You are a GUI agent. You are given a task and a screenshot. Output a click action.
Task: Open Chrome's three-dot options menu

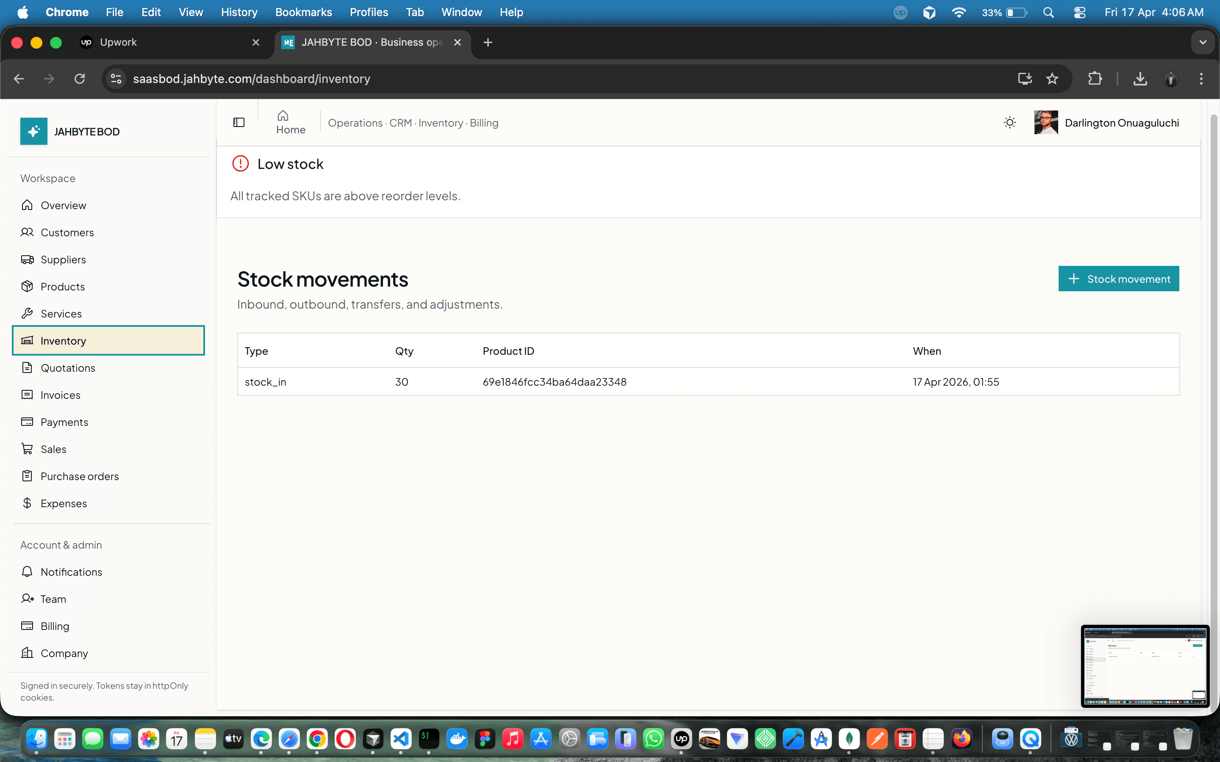1201,79
